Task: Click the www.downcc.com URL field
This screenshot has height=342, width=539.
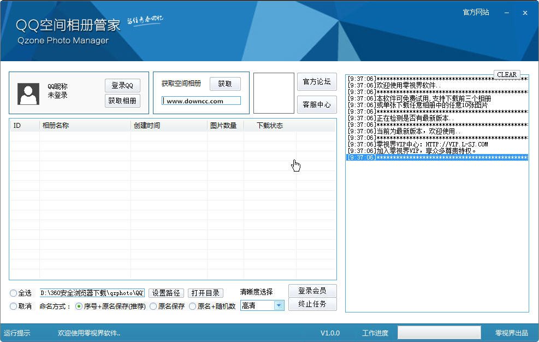Action: pyautogui.click(x=200, y=101)
